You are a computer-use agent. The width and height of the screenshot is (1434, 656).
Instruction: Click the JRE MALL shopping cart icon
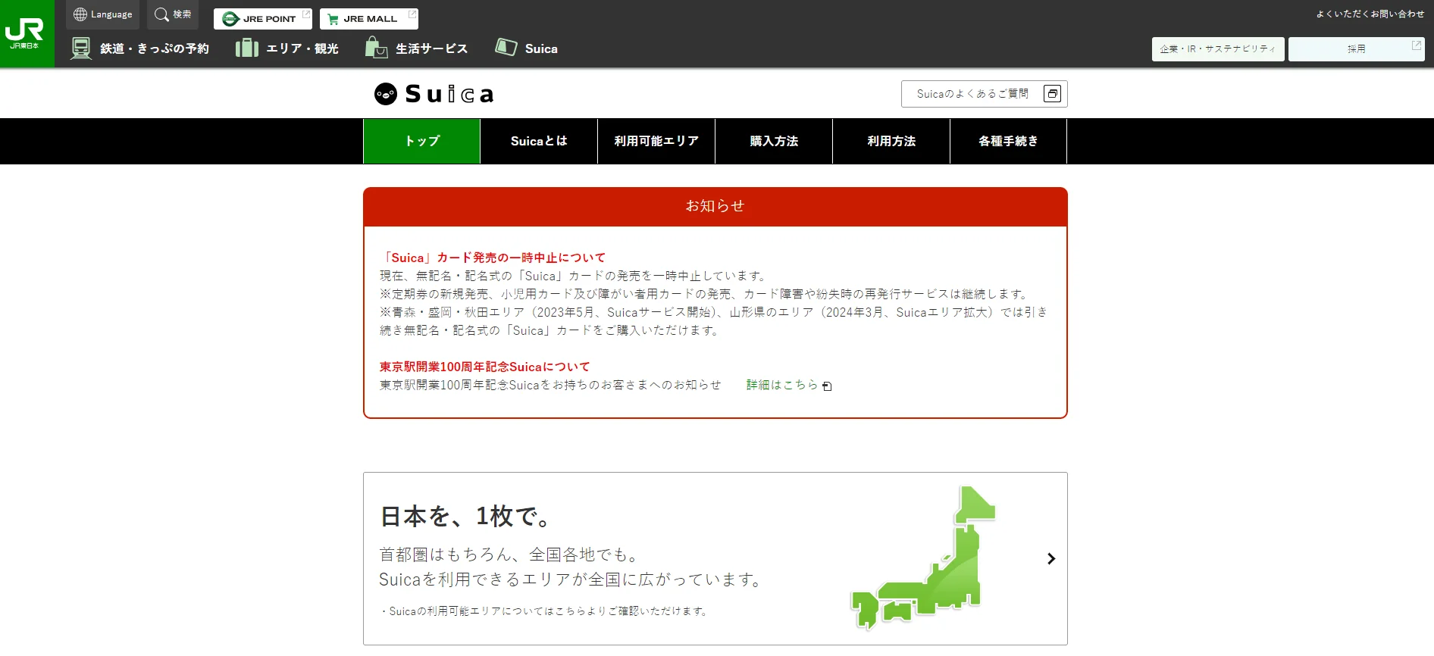(x=333, y=19)
